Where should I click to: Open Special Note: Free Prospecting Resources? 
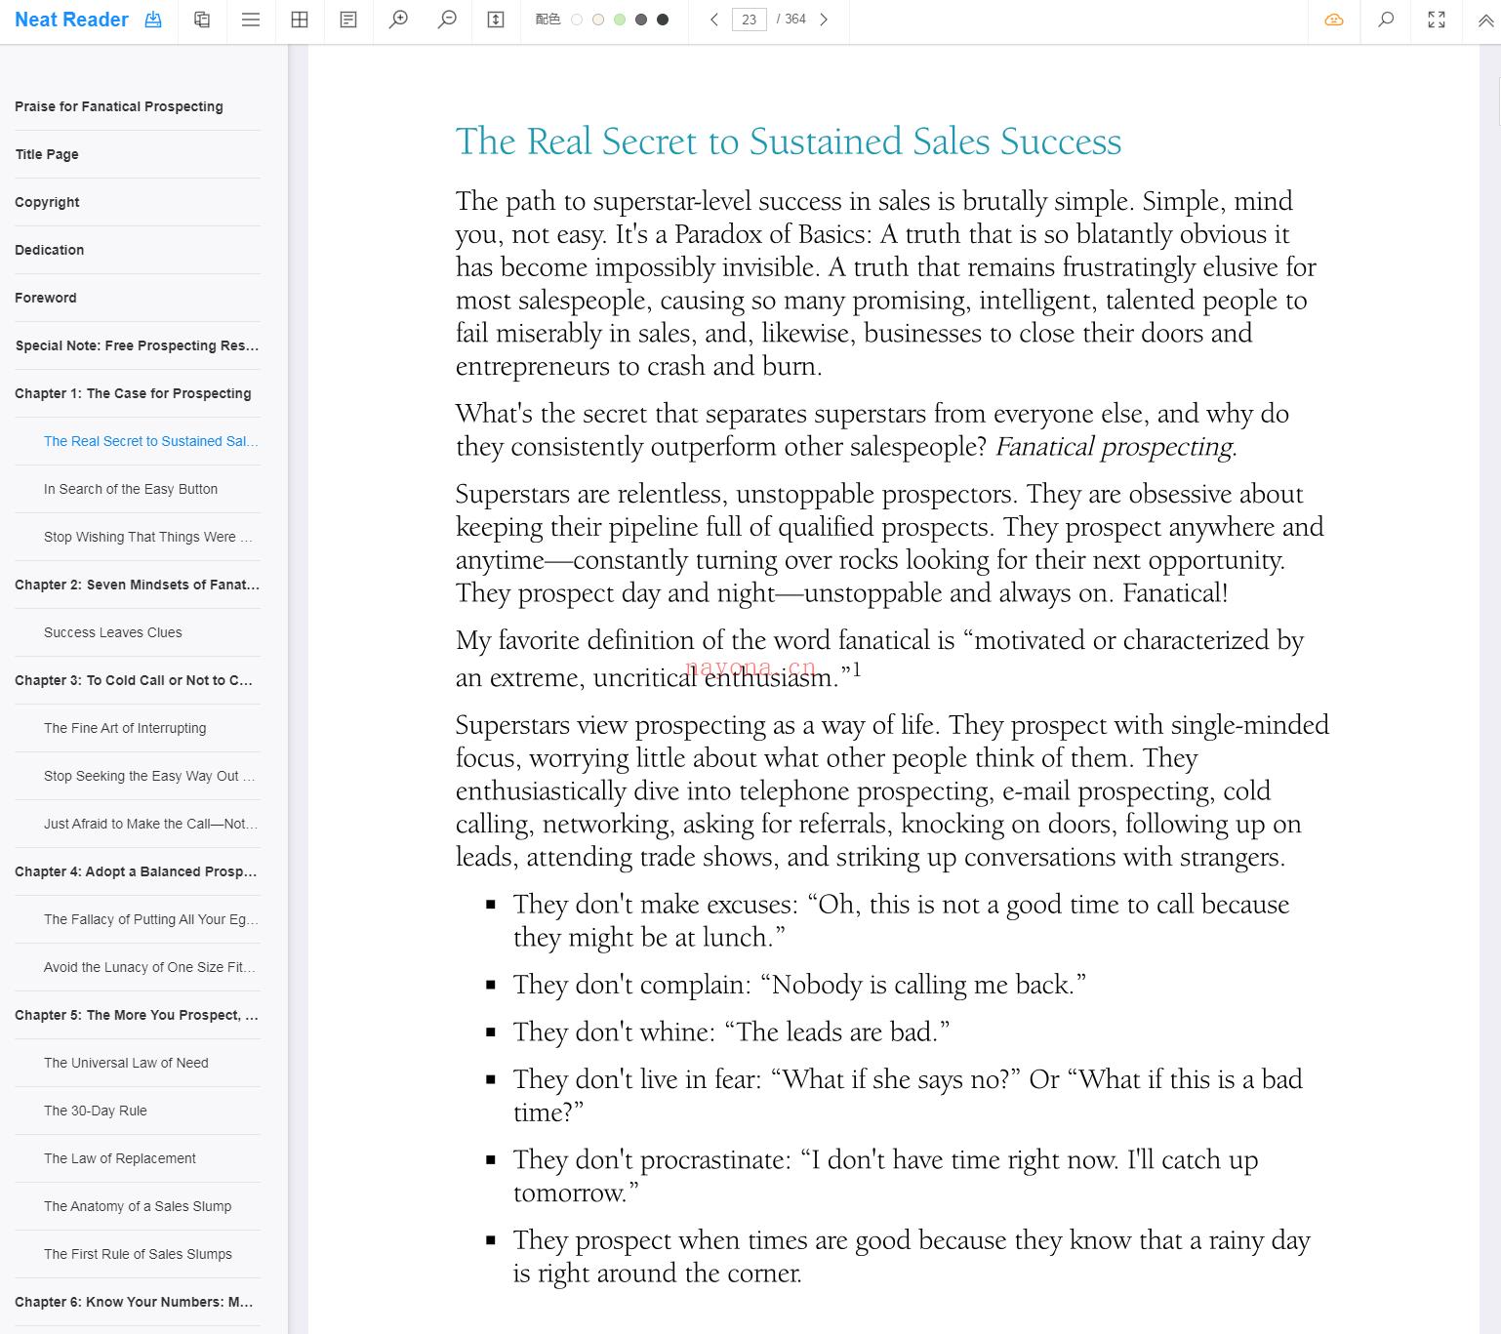137,345
